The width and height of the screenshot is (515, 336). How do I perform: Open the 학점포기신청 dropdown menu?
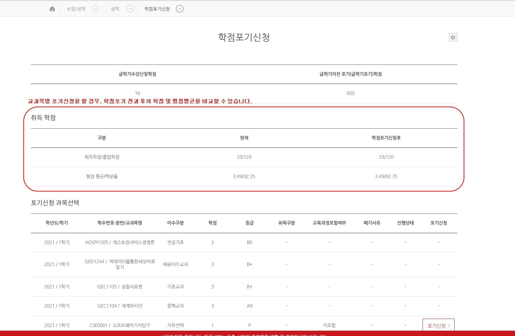click(x=179, y=9)
